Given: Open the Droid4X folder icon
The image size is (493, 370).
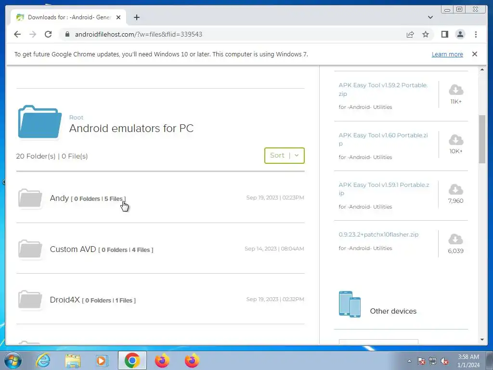Looking at the screenshot, I should point(30,300).
